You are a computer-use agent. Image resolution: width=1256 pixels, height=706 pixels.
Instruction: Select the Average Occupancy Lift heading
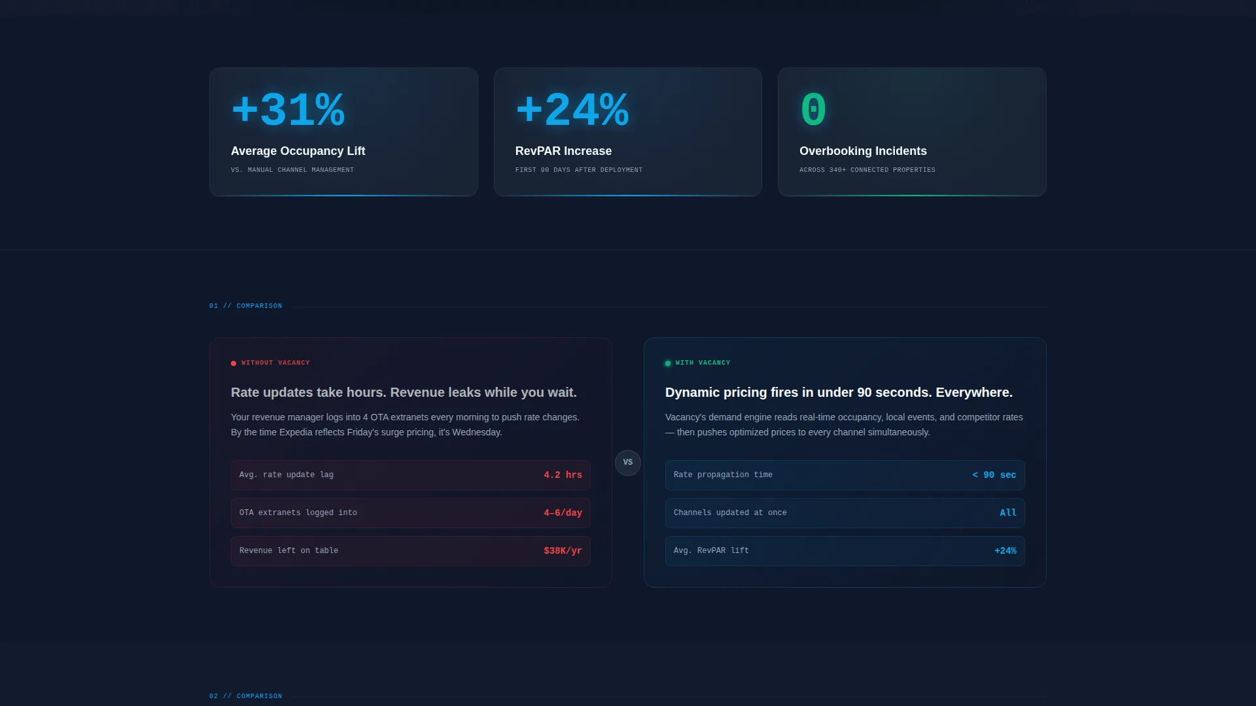click(x=298, y=151)
